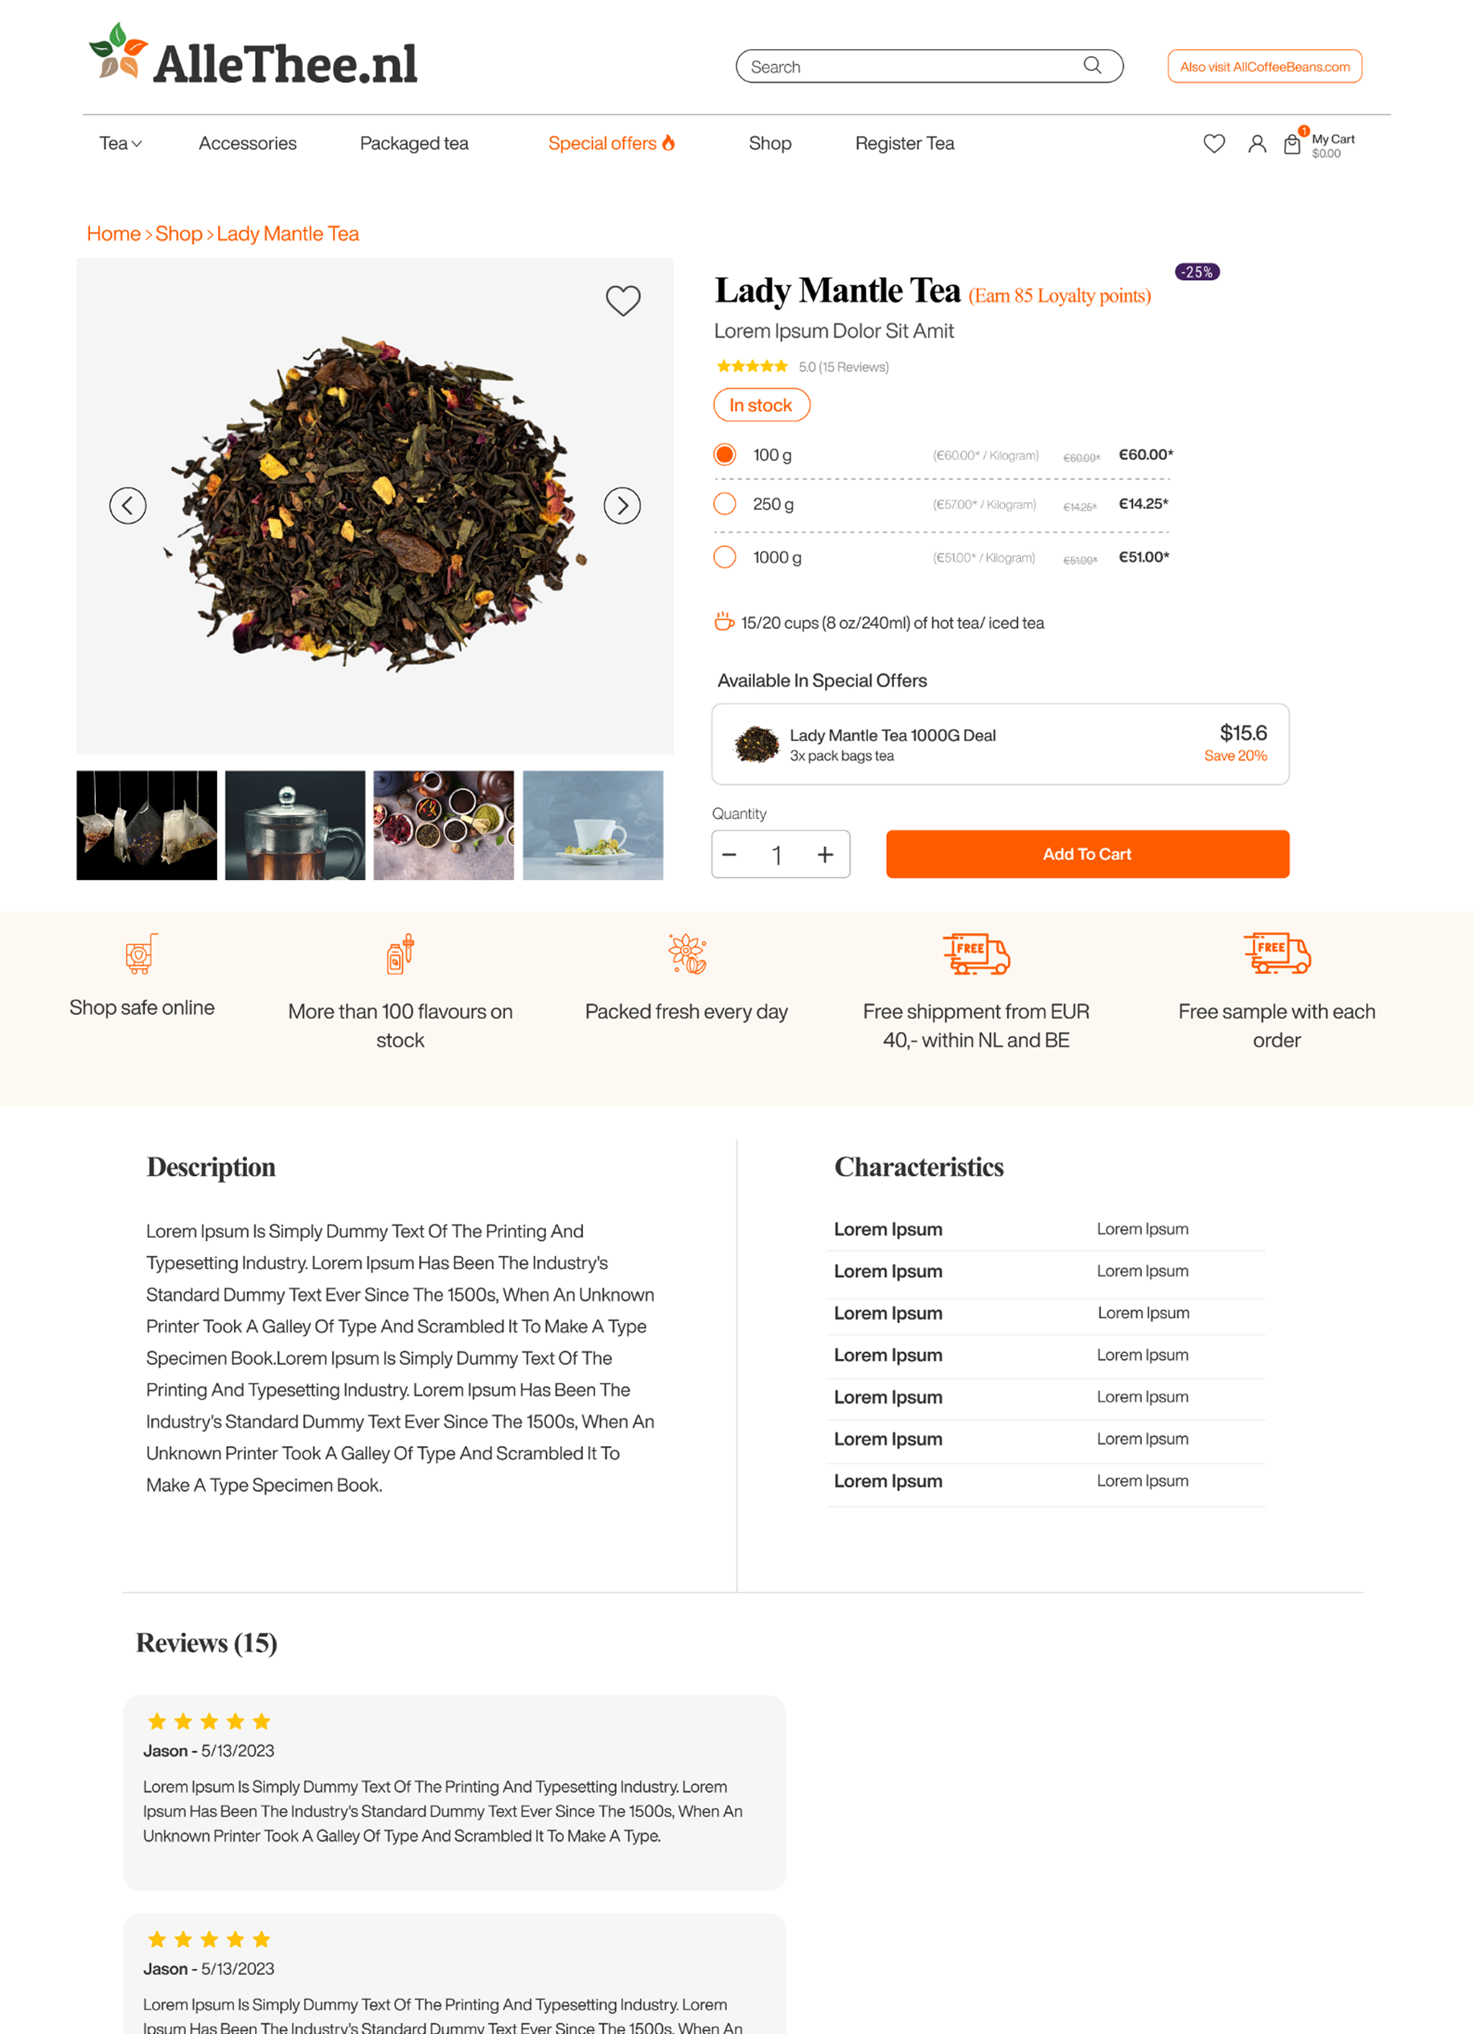Show next product image with right arrow

[622, 506]
